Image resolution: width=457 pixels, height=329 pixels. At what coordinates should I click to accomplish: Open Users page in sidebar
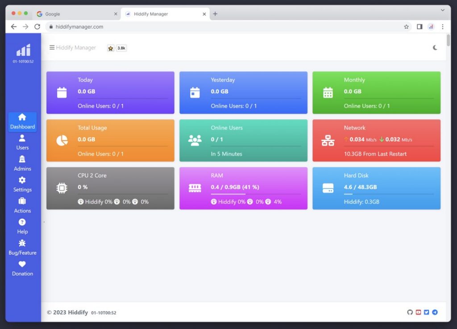pyautogui.click(x=22, y=142)
